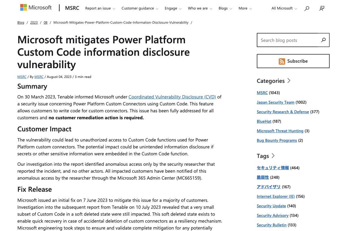Expand the All Microsoft menu
Image resolution: width=347 pixels, height=231 pixels.
pos(284,8)
